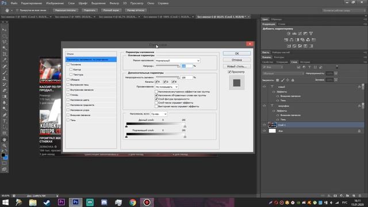Add a Vibrance adjustment (triangle icon)
Image resolution: width=368 pixels, height=207 pixels.
tap(311, 33)
